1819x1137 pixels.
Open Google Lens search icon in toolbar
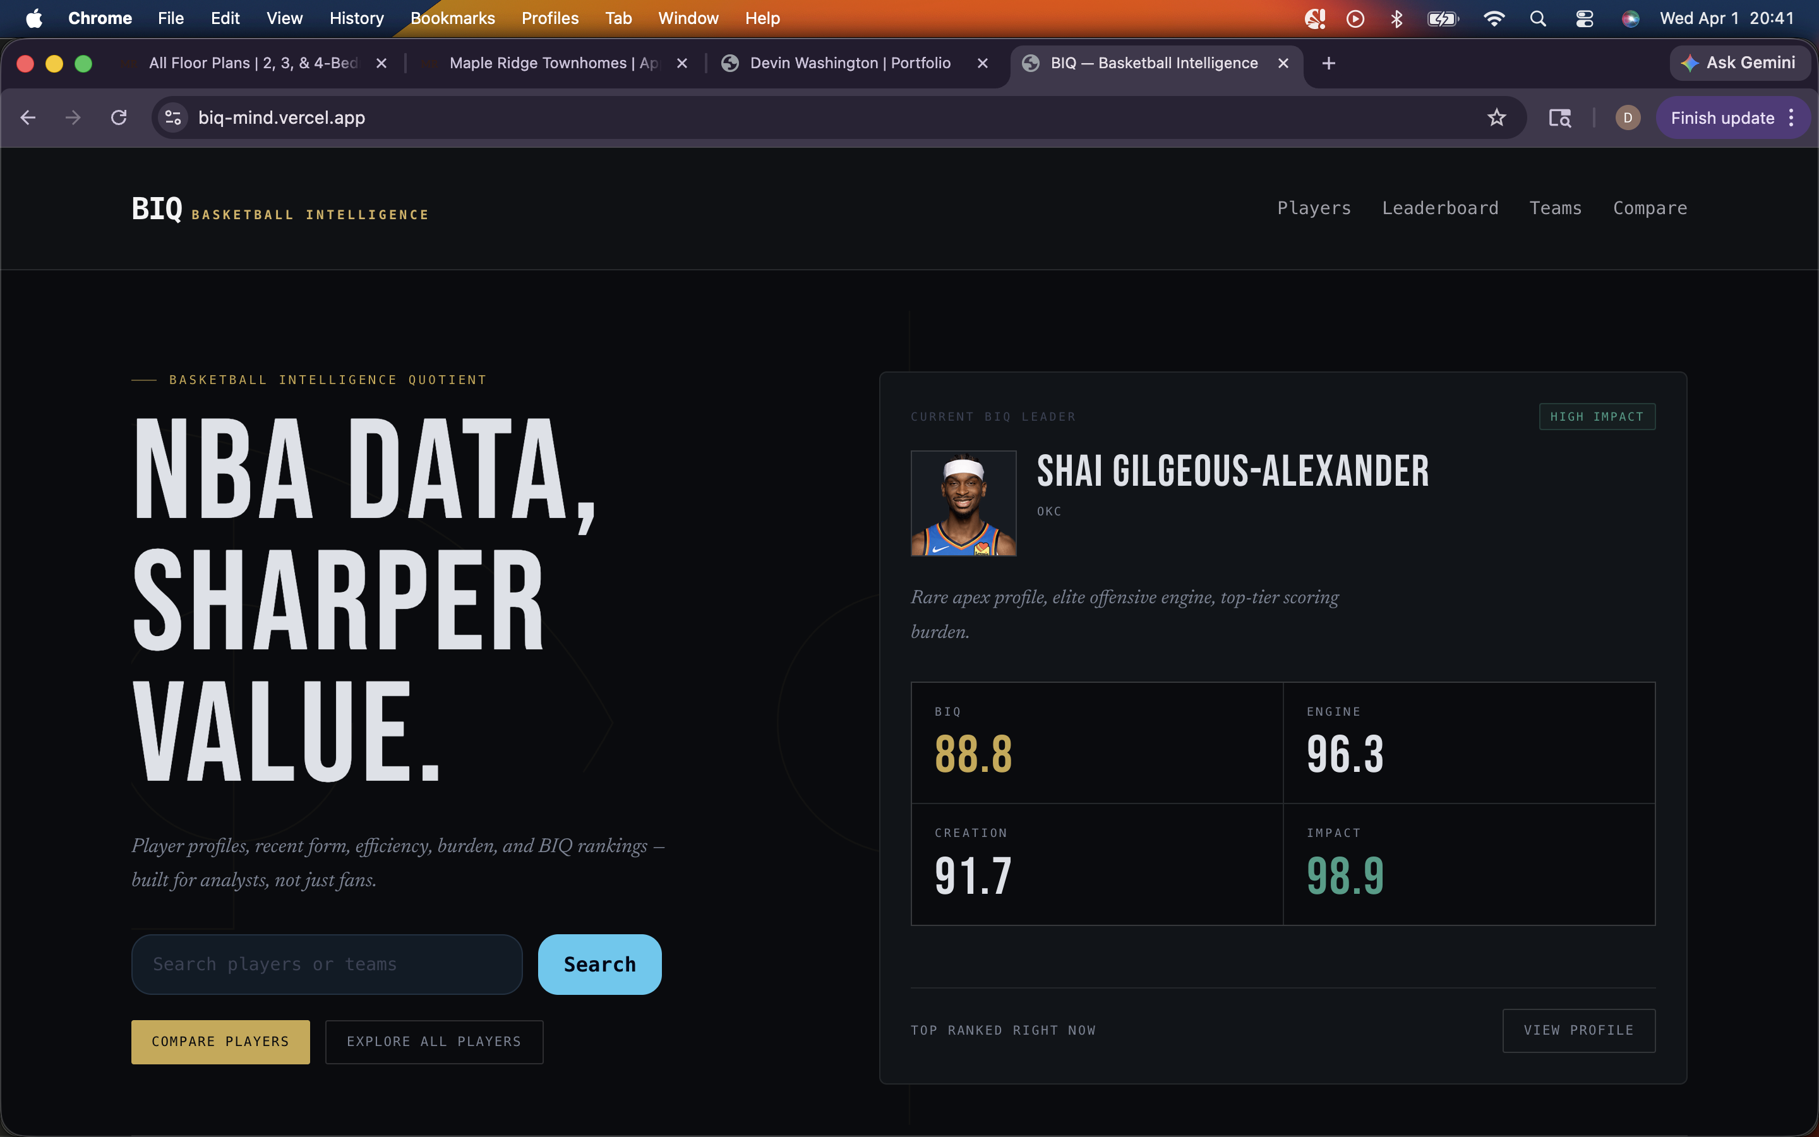1559,117
